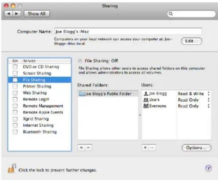Open help with the question mark button
The width and height of the screenshot is (218, 180).
(208, 168)
